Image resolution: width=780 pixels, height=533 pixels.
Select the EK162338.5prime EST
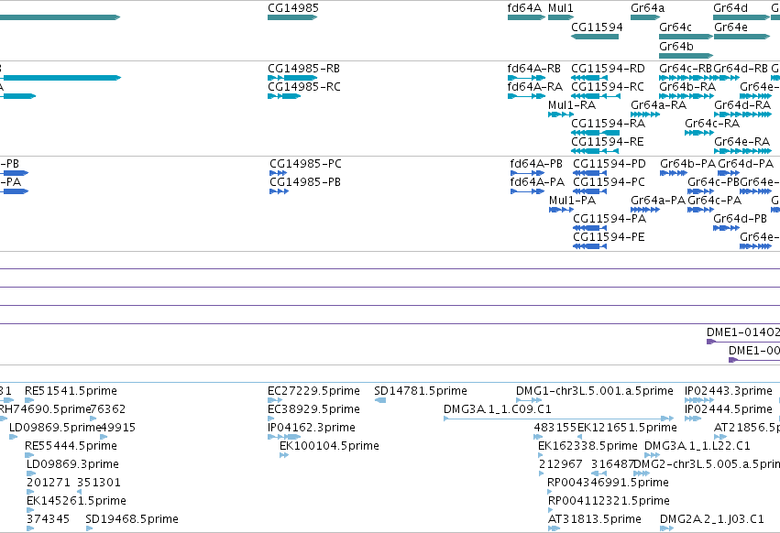coord(541,455)
